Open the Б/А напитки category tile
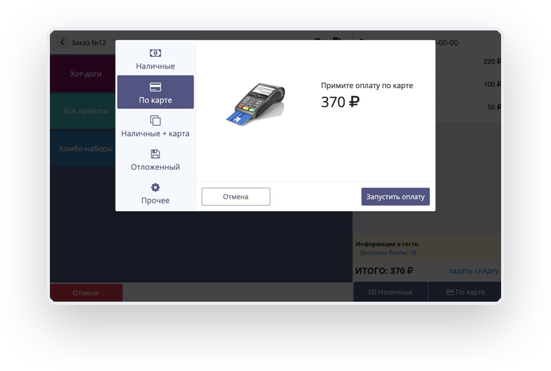Viewport: 551px width, 371px height. 83,111
